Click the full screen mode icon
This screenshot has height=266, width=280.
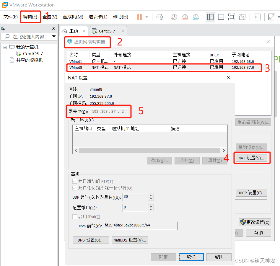click(232, 17)
